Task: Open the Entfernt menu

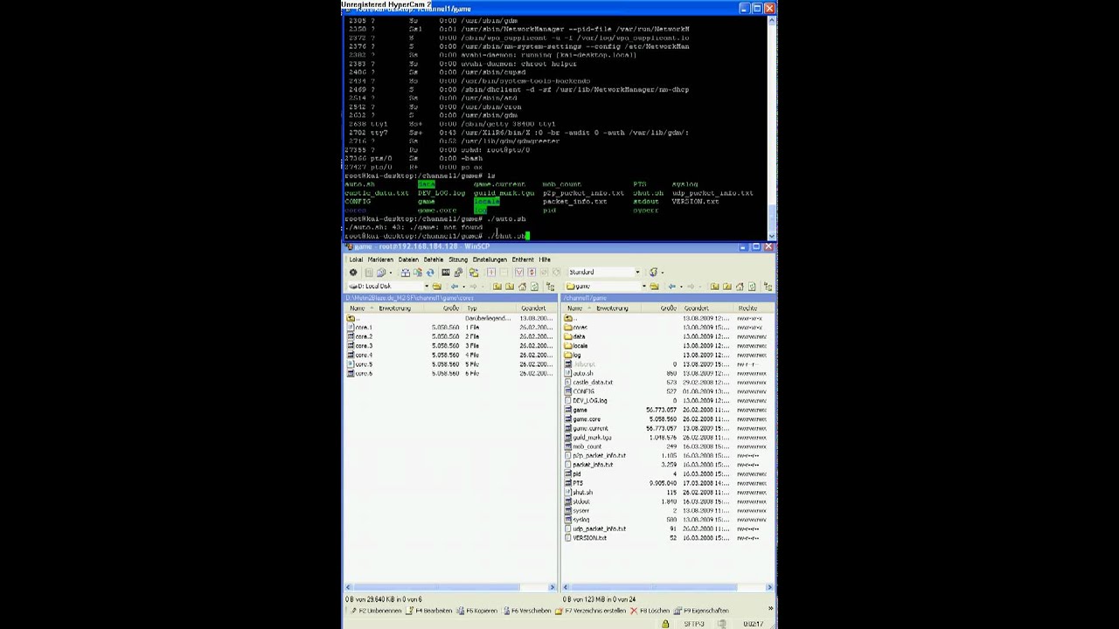Action: tap(523, 259)
